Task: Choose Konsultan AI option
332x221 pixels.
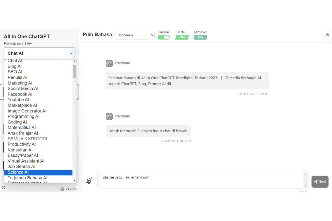Action: pyautogui.click(x=38, y=150)
